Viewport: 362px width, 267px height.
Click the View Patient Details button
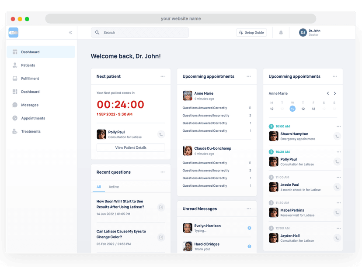point(131,148)
